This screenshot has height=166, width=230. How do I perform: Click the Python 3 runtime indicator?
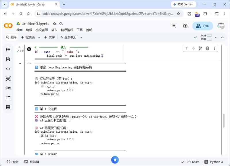(214, 162)
